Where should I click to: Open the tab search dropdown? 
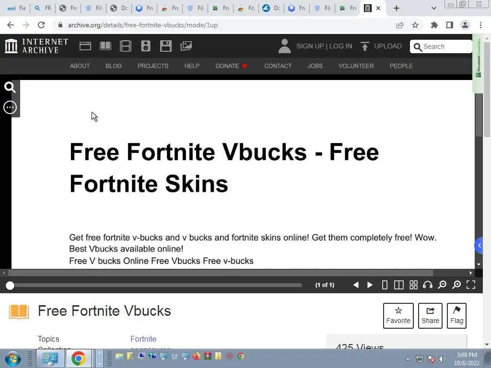point(433,8)
